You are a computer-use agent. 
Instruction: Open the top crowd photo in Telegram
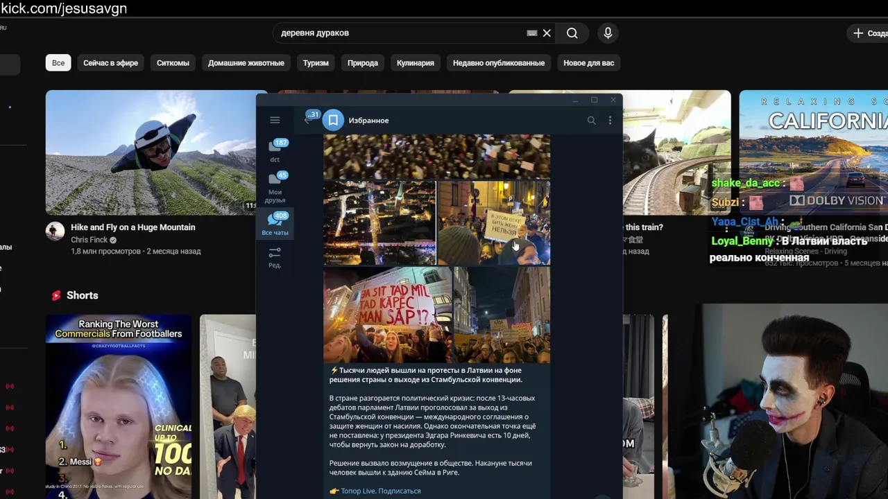[437, 157]
